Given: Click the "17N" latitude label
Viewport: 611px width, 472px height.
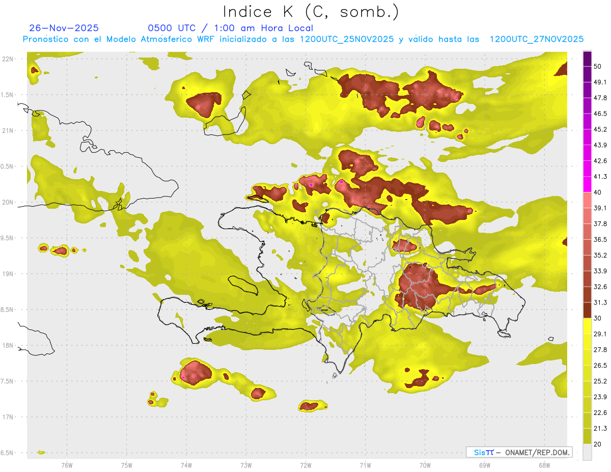Looking at the screenshot, I should pos(8,417).
